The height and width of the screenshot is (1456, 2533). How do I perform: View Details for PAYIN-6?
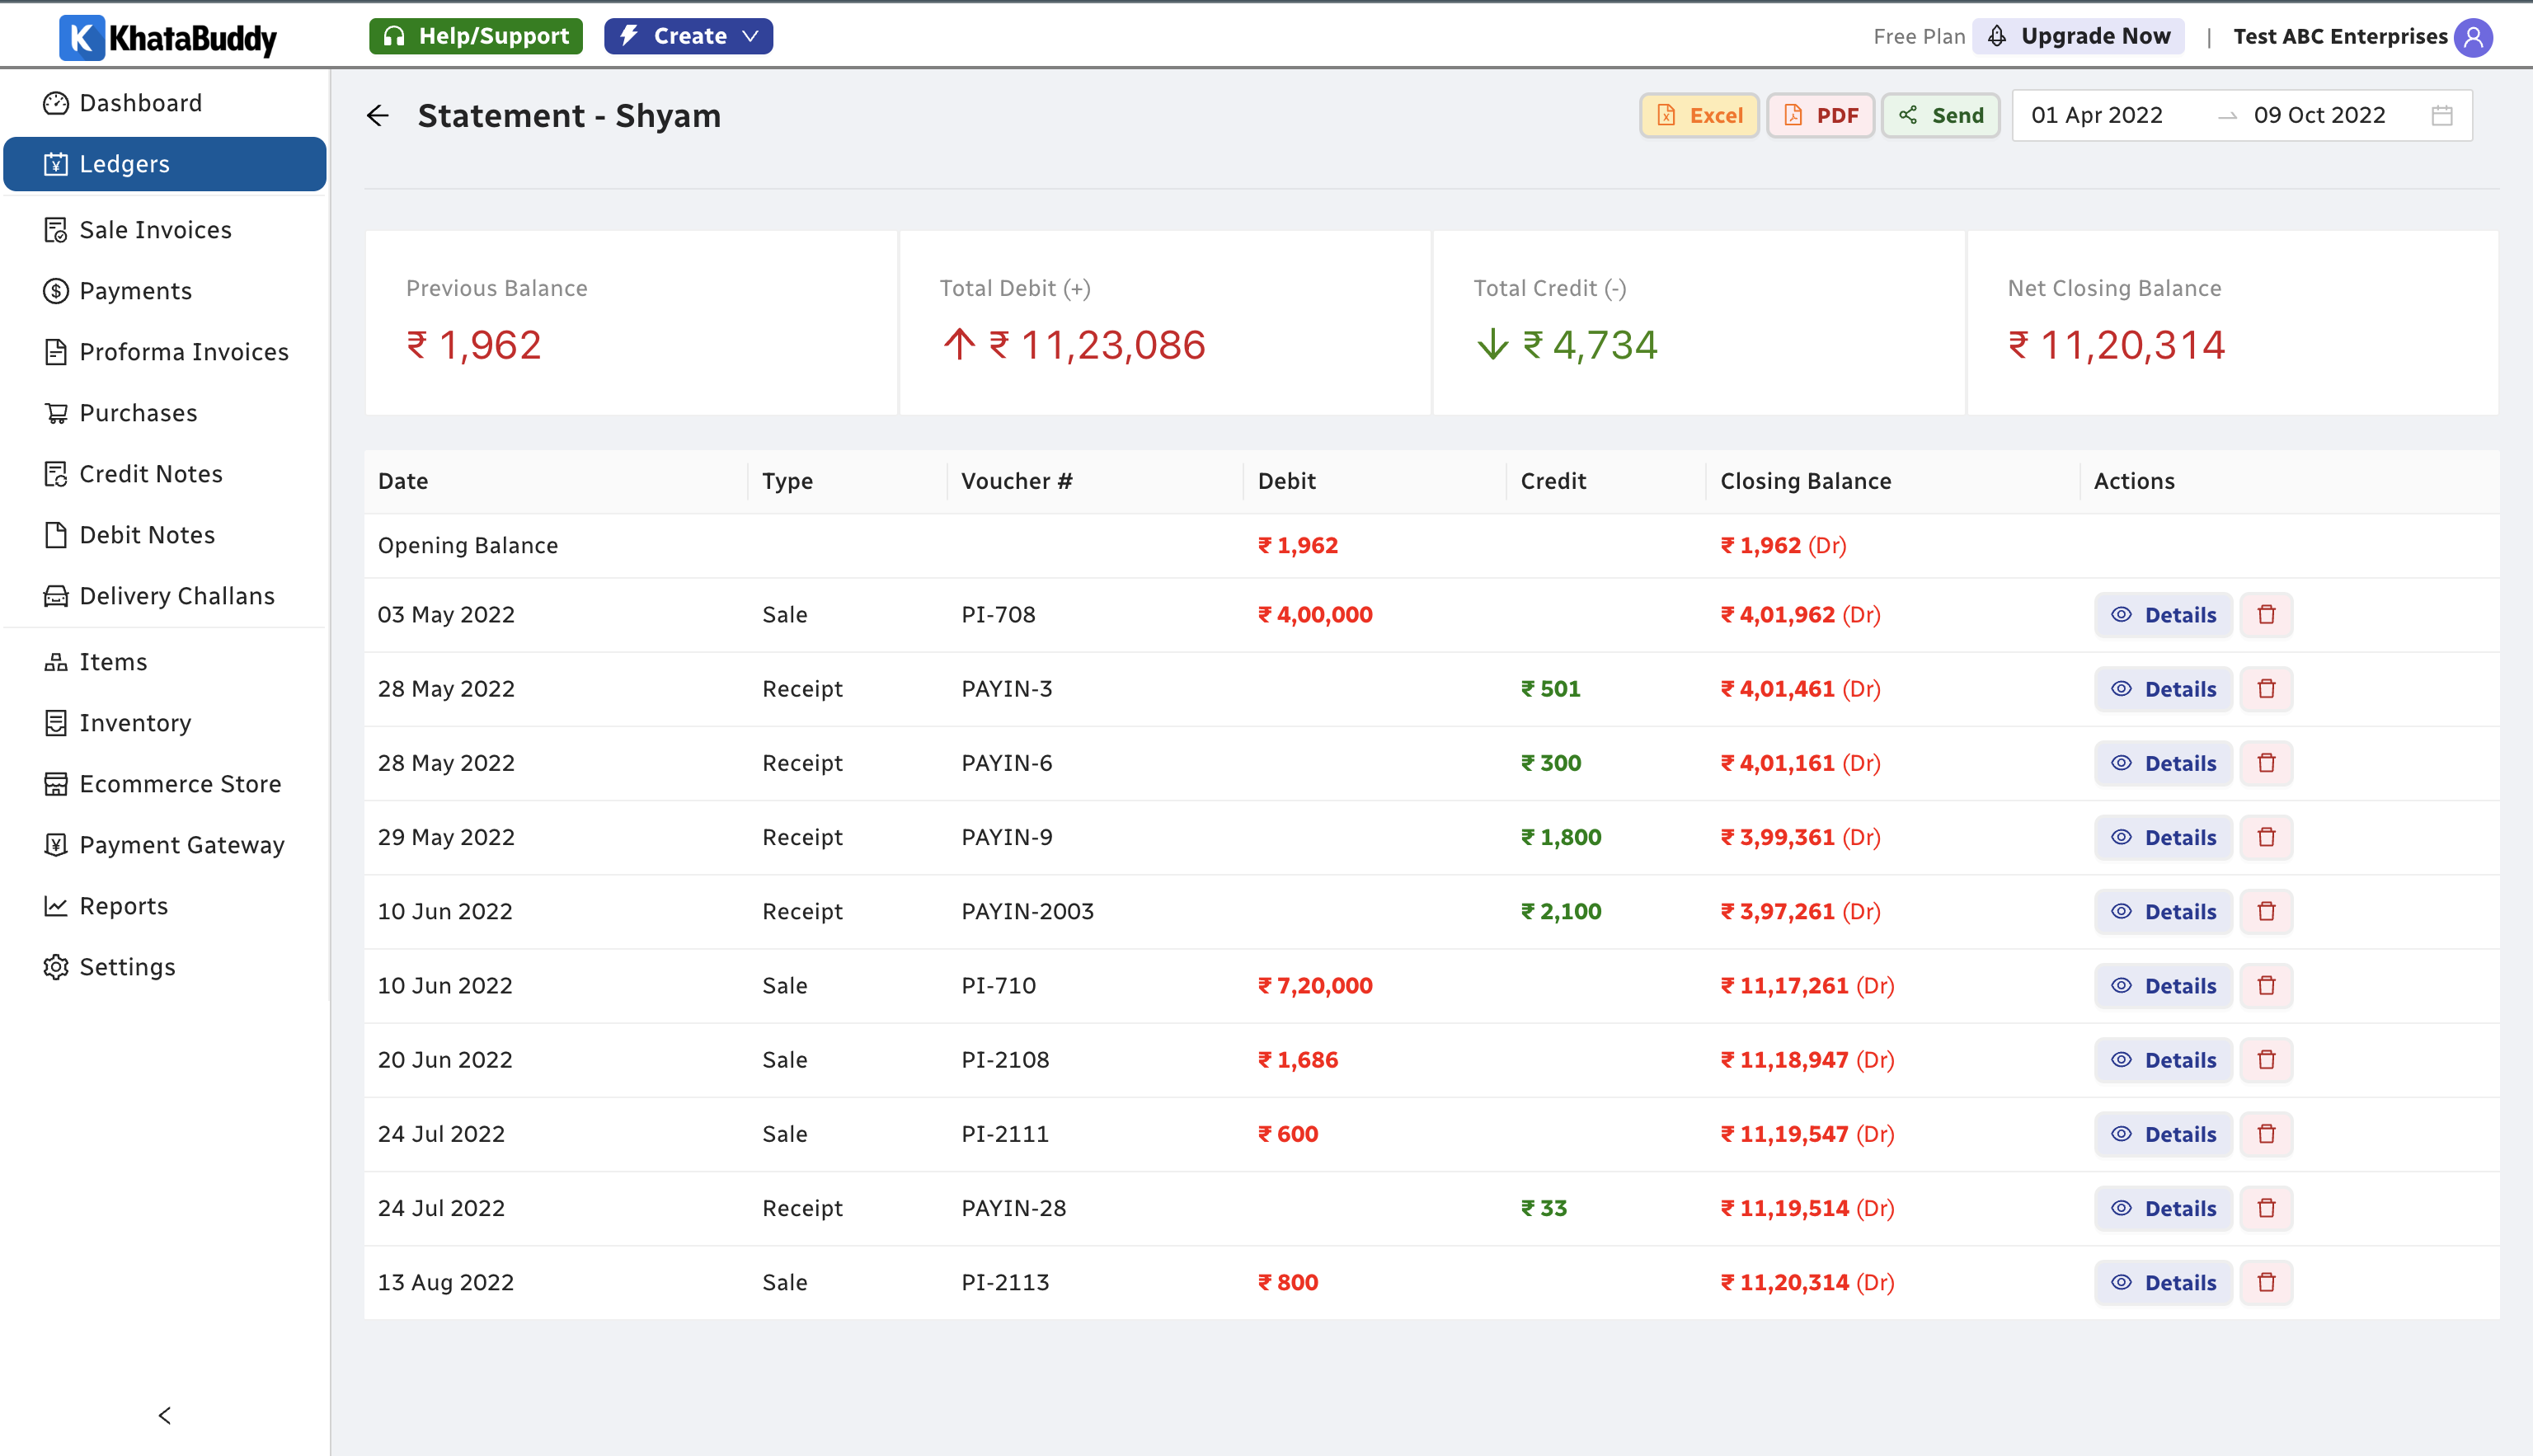pyautogui.click(x=2163, y=763)
